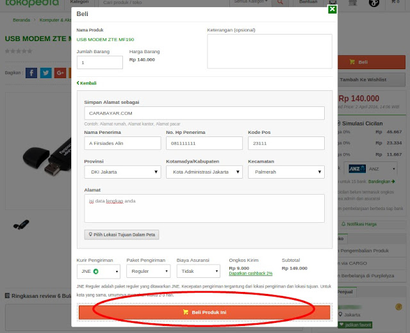
Task: Click the orange Beli Produk Ini button
Action: pos(204,313)
